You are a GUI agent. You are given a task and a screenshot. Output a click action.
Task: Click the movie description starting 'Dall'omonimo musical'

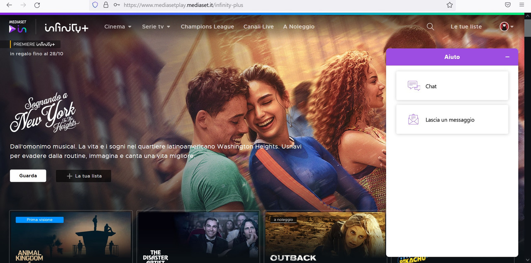tap(156, 151)
